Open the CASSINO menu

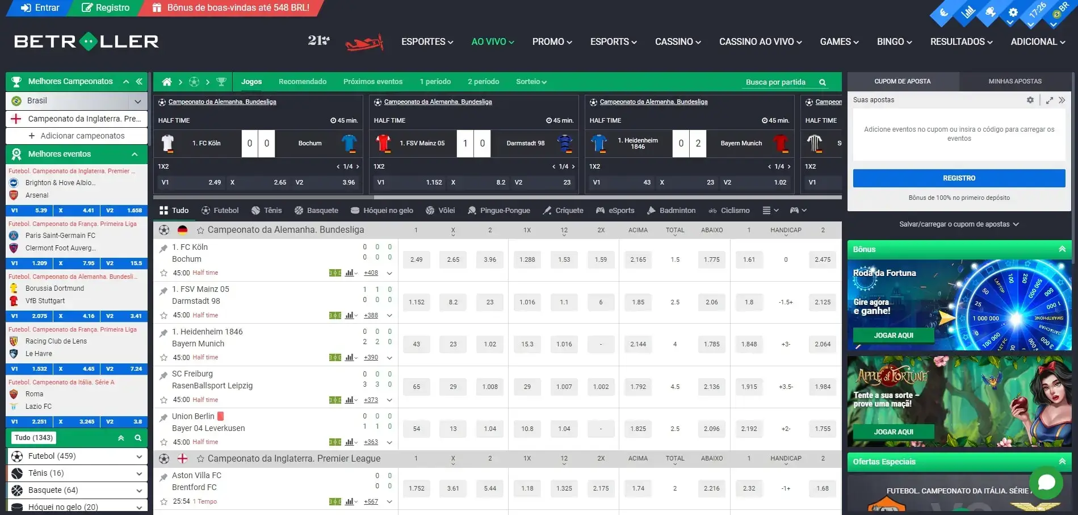tap(678, 42)
